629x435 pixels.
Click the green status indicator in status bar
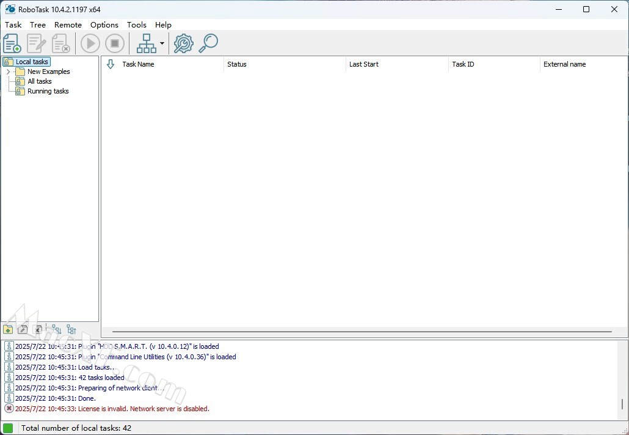pyautogui.click(x=7, y=428)
